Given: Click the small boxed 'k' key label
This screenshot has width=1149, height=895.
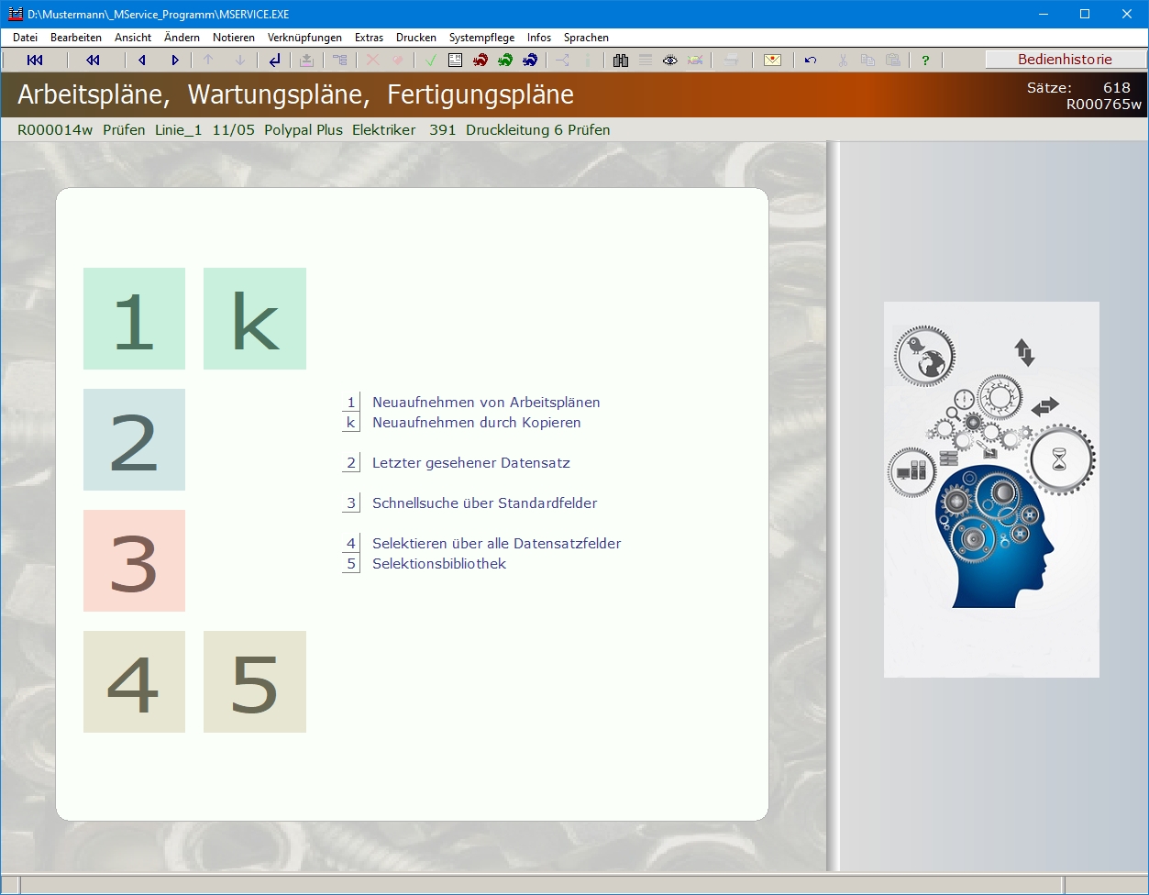Looking at the screenshot, I should click(350, 423).
